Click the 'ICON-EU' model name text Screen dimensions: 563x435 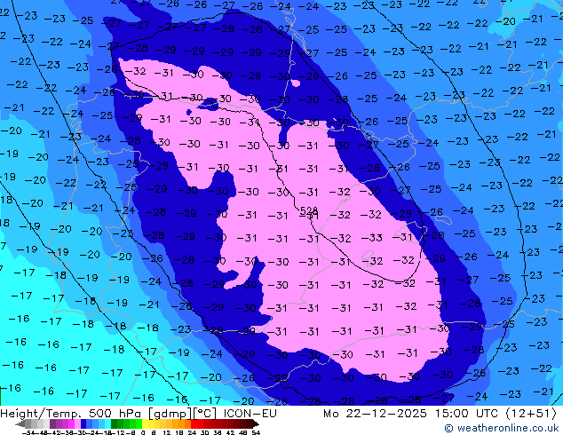250,414
